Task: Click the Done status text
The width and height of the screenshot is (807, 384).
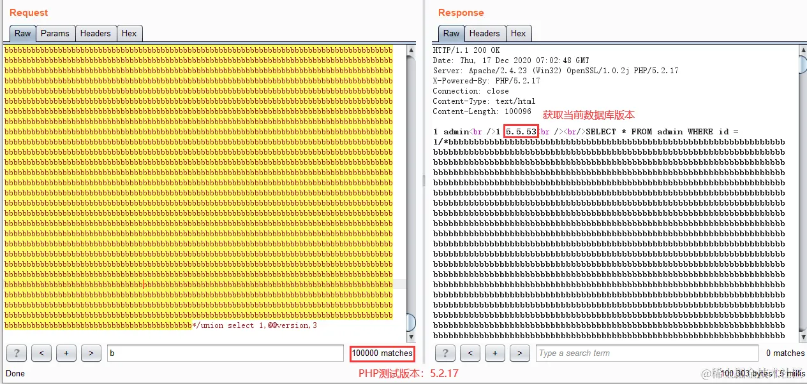Action: point(15,373)
